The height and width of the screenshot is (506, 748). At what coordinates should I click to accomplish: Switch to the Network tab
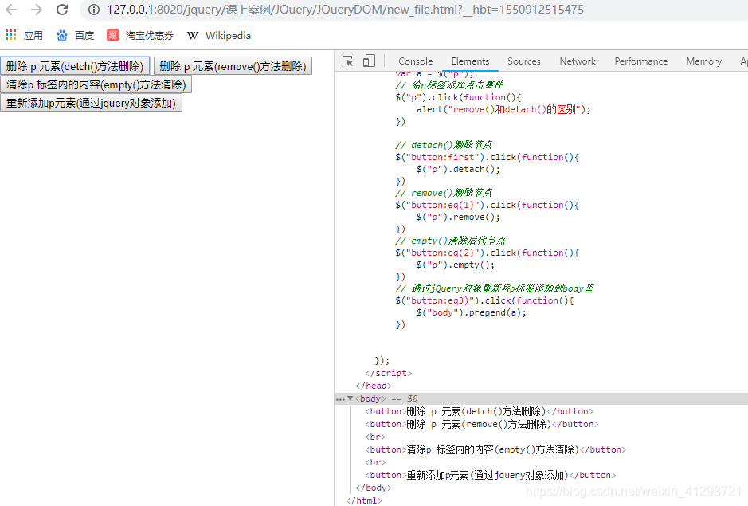point(578,61)
